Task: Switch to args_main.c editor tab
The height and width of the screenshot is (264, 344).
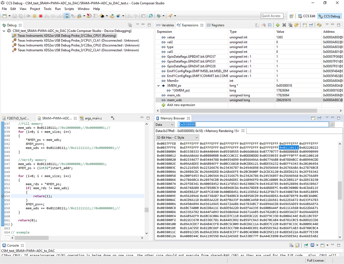Action: click(x=91, y=118)
